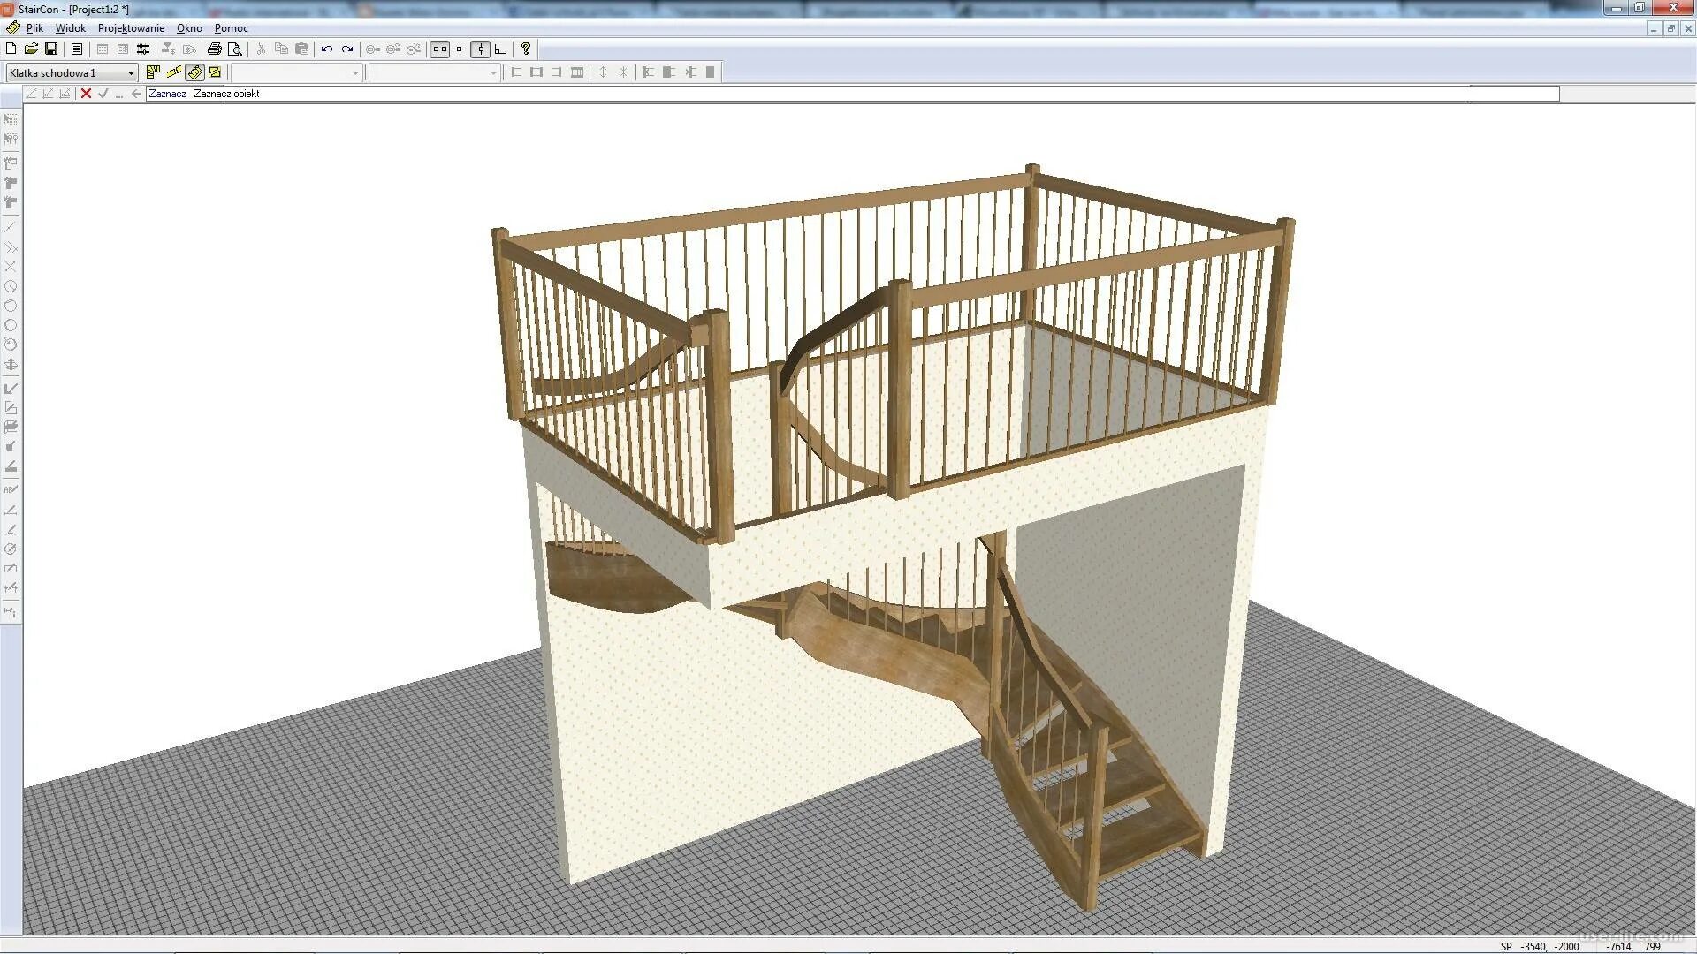Open a file with the folder icon
Image resolution: width=1697 pixels, height=954 pixels.
[31, 49]
